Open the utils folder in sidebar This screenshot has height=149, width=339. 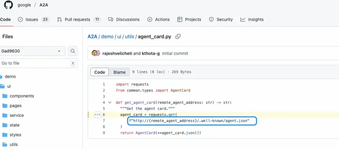coord(13,145)
